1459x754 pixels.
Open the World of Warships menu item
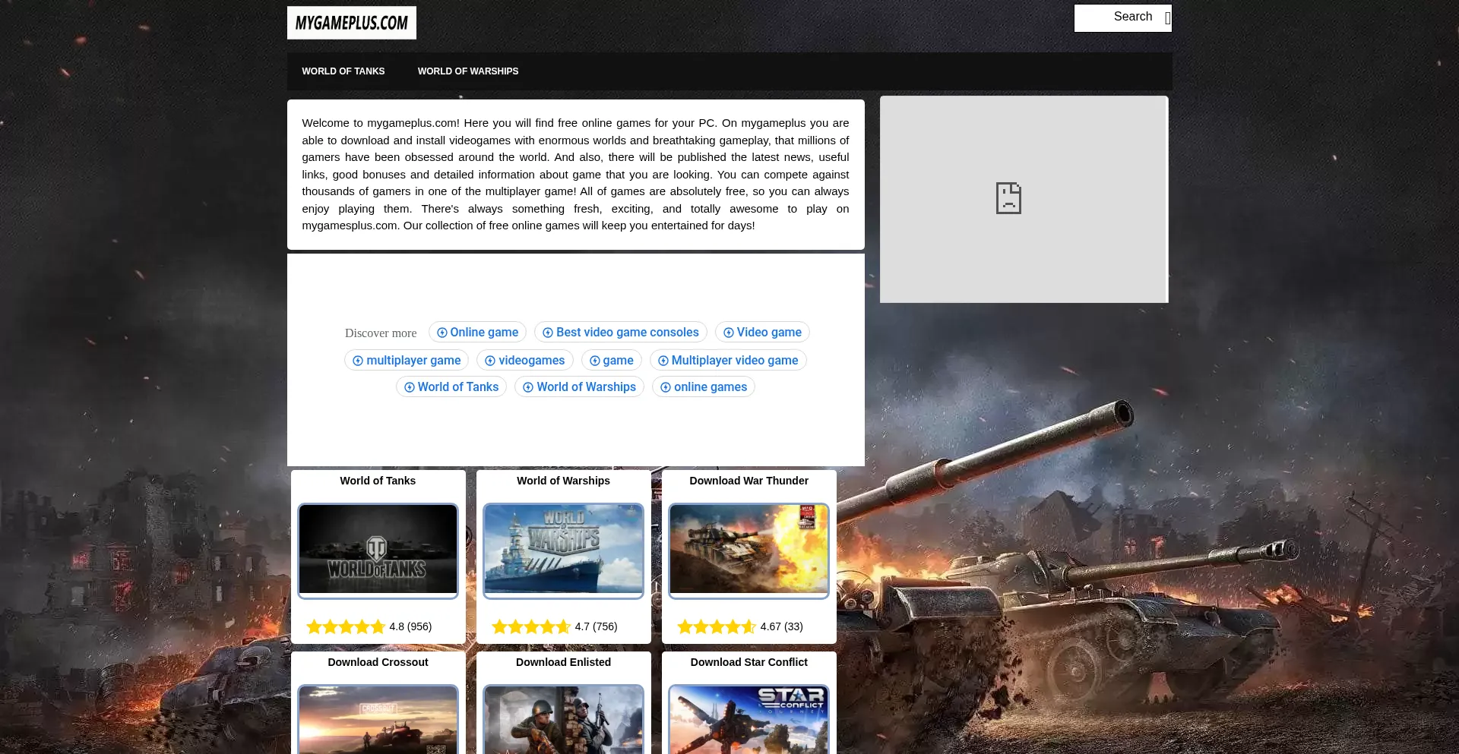click(x=467, y=71)
